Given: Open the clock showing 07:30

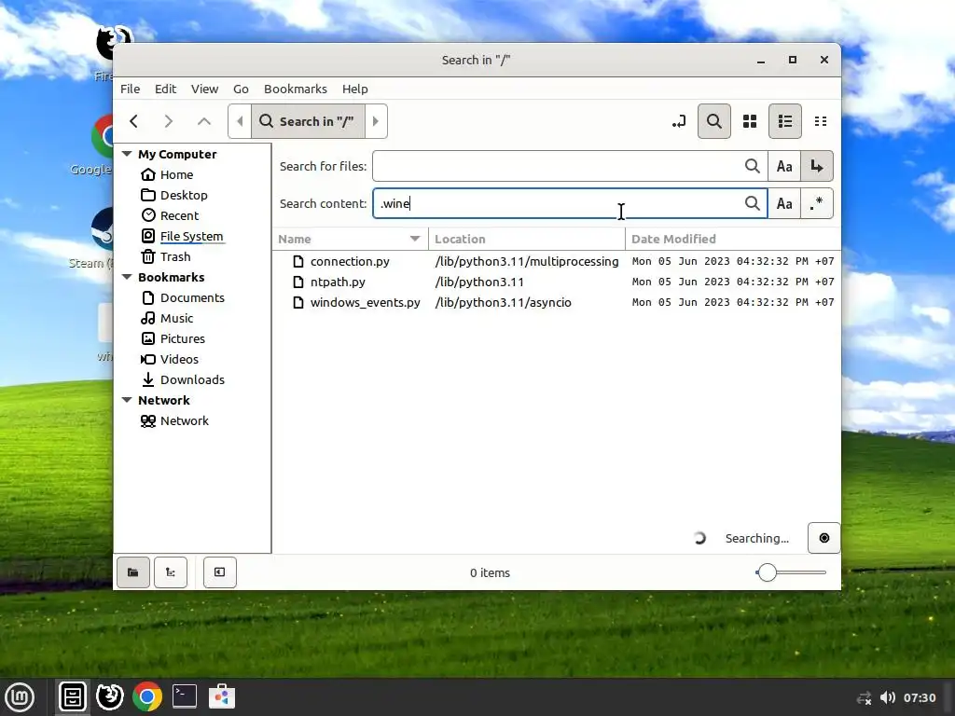Looking at the screenshot, I should tap(919, 697).
